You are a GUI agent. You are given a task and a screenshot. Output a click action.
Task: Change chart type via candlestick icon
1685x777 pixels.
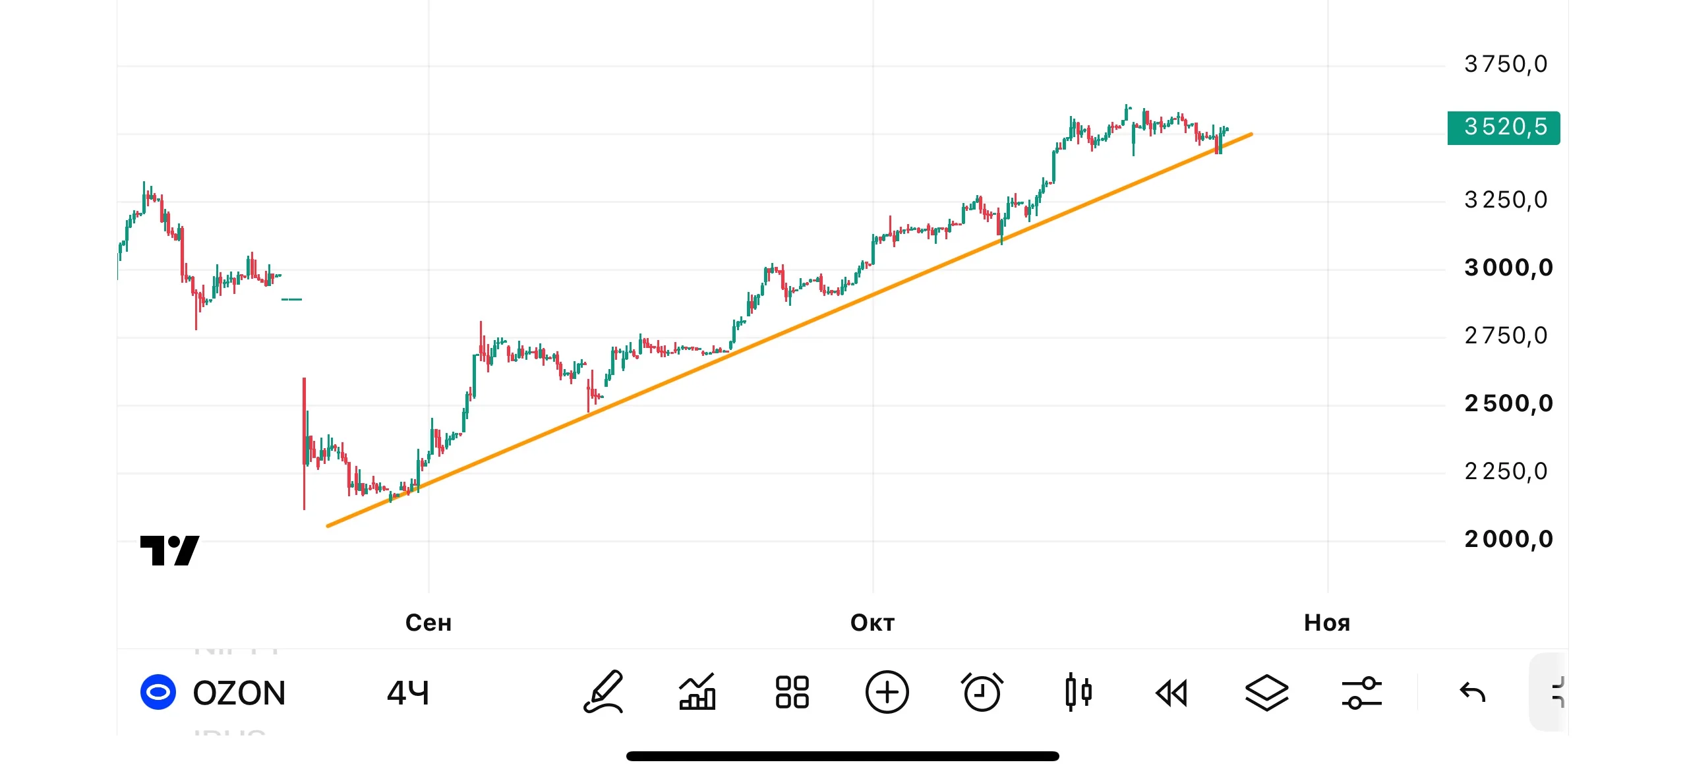tap(1077, 692)
